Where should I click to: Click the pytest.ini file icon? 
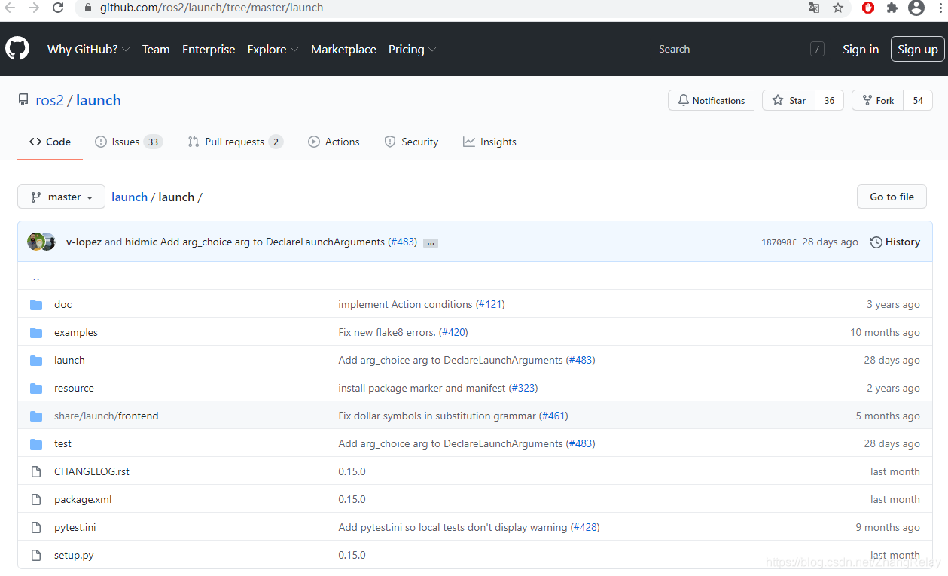pyautogui.click(x=36, y=527)
